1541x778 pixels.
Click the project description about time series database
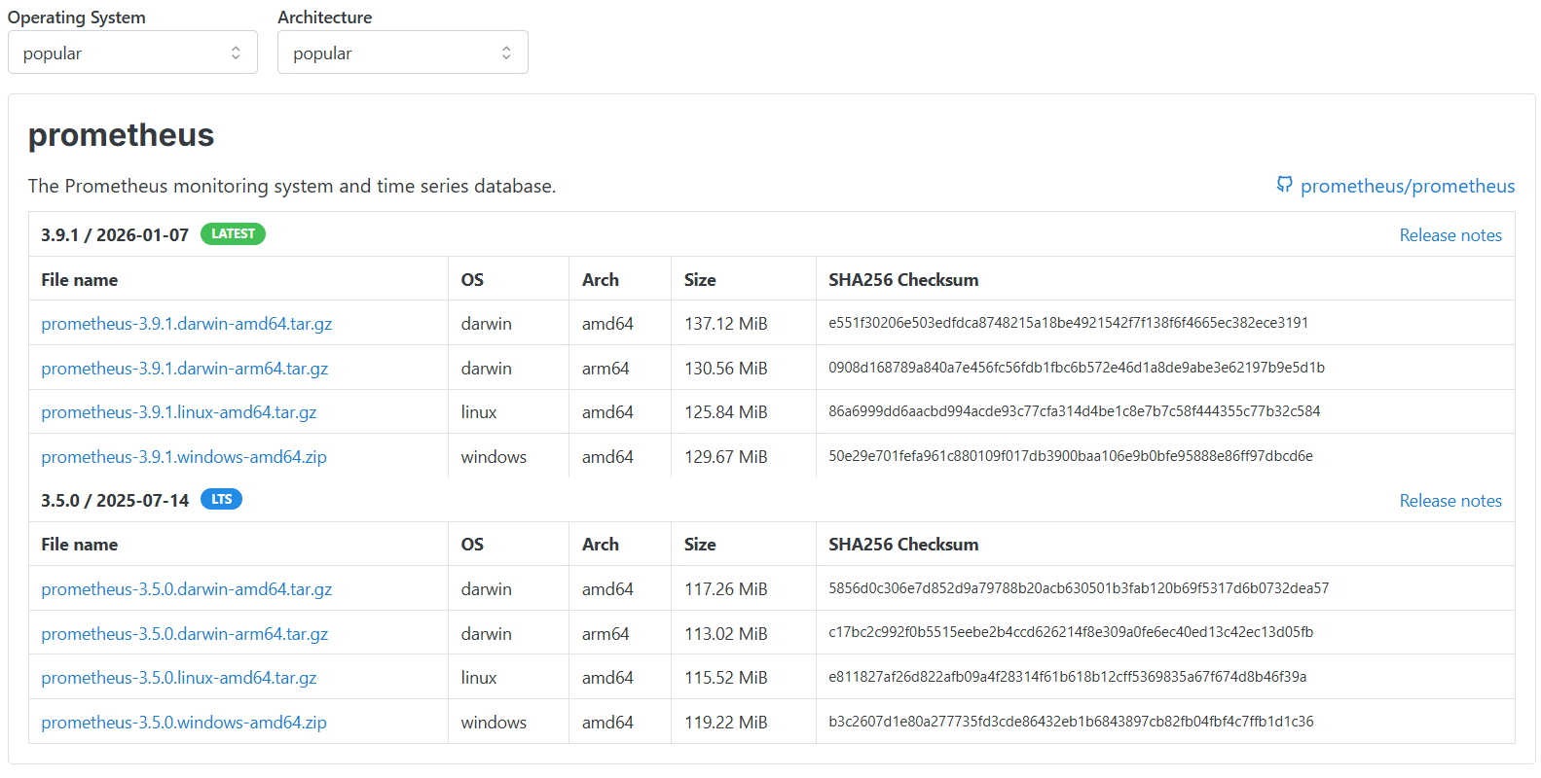(x=292, y=186)
